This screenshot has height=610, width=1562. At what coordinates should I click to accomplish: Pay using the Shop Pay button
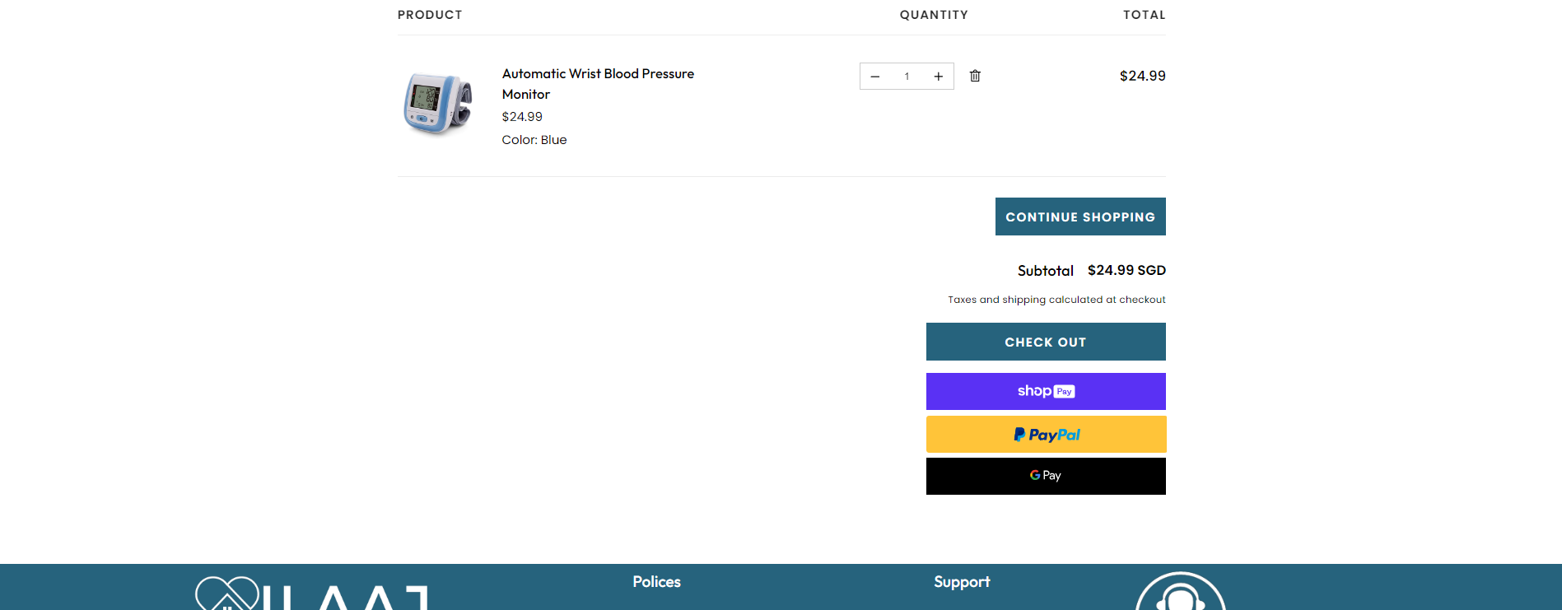point(1046,391)
